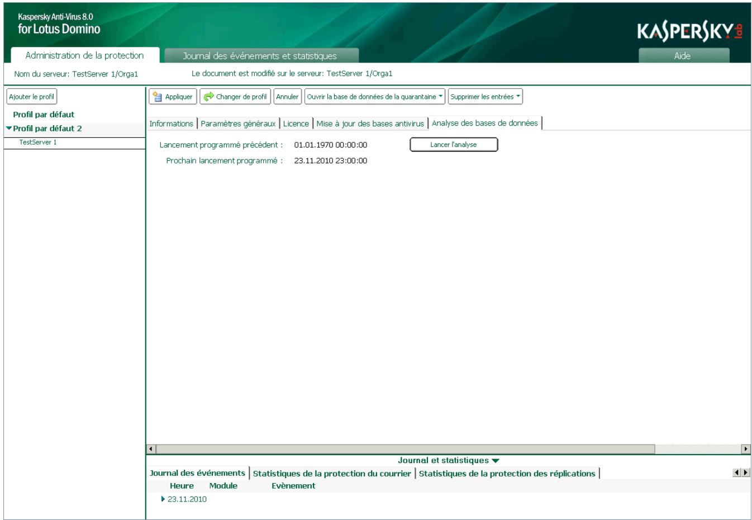The height and width of the screenshot is (520, 752).
Task: Select Profil par défaut in the sidebar
Action: (x=44, y=115)
